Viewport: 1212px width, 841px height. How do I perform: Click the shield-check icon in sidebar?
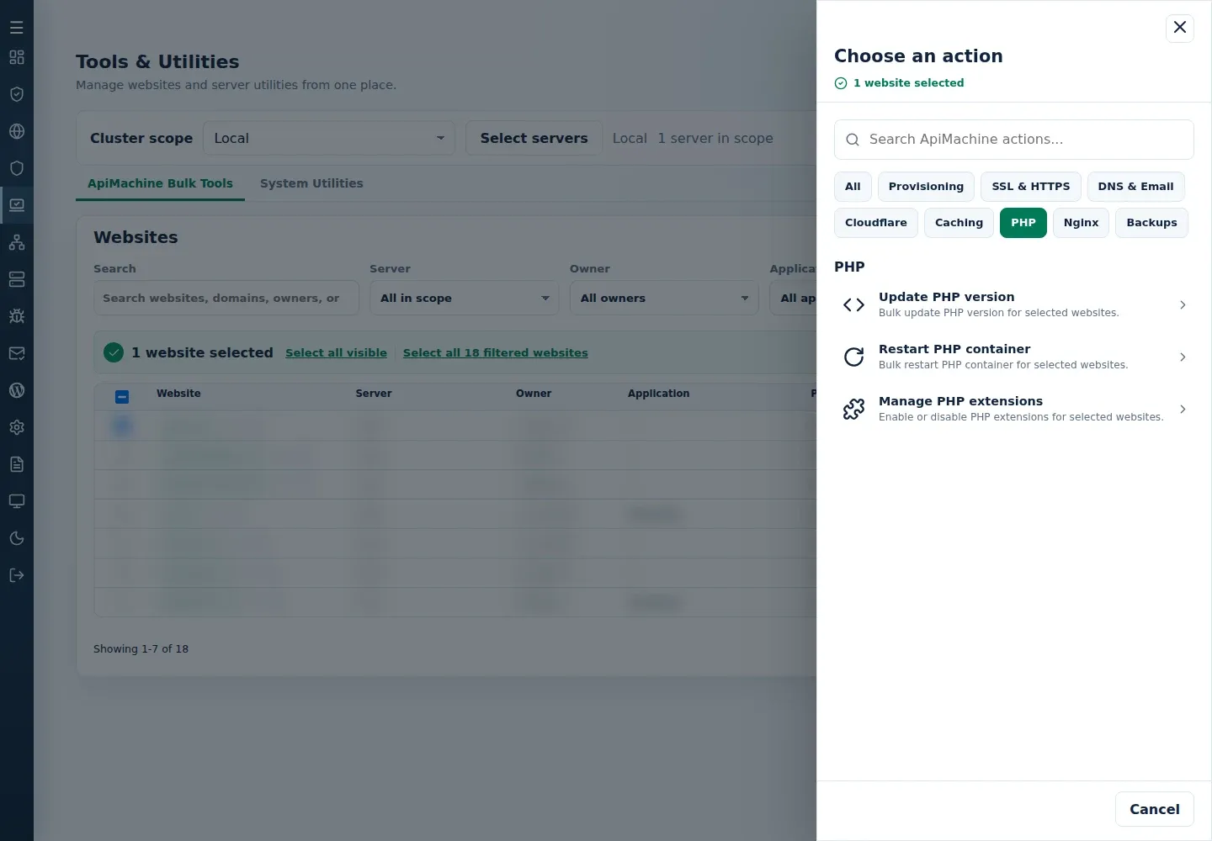pos(17,94)
